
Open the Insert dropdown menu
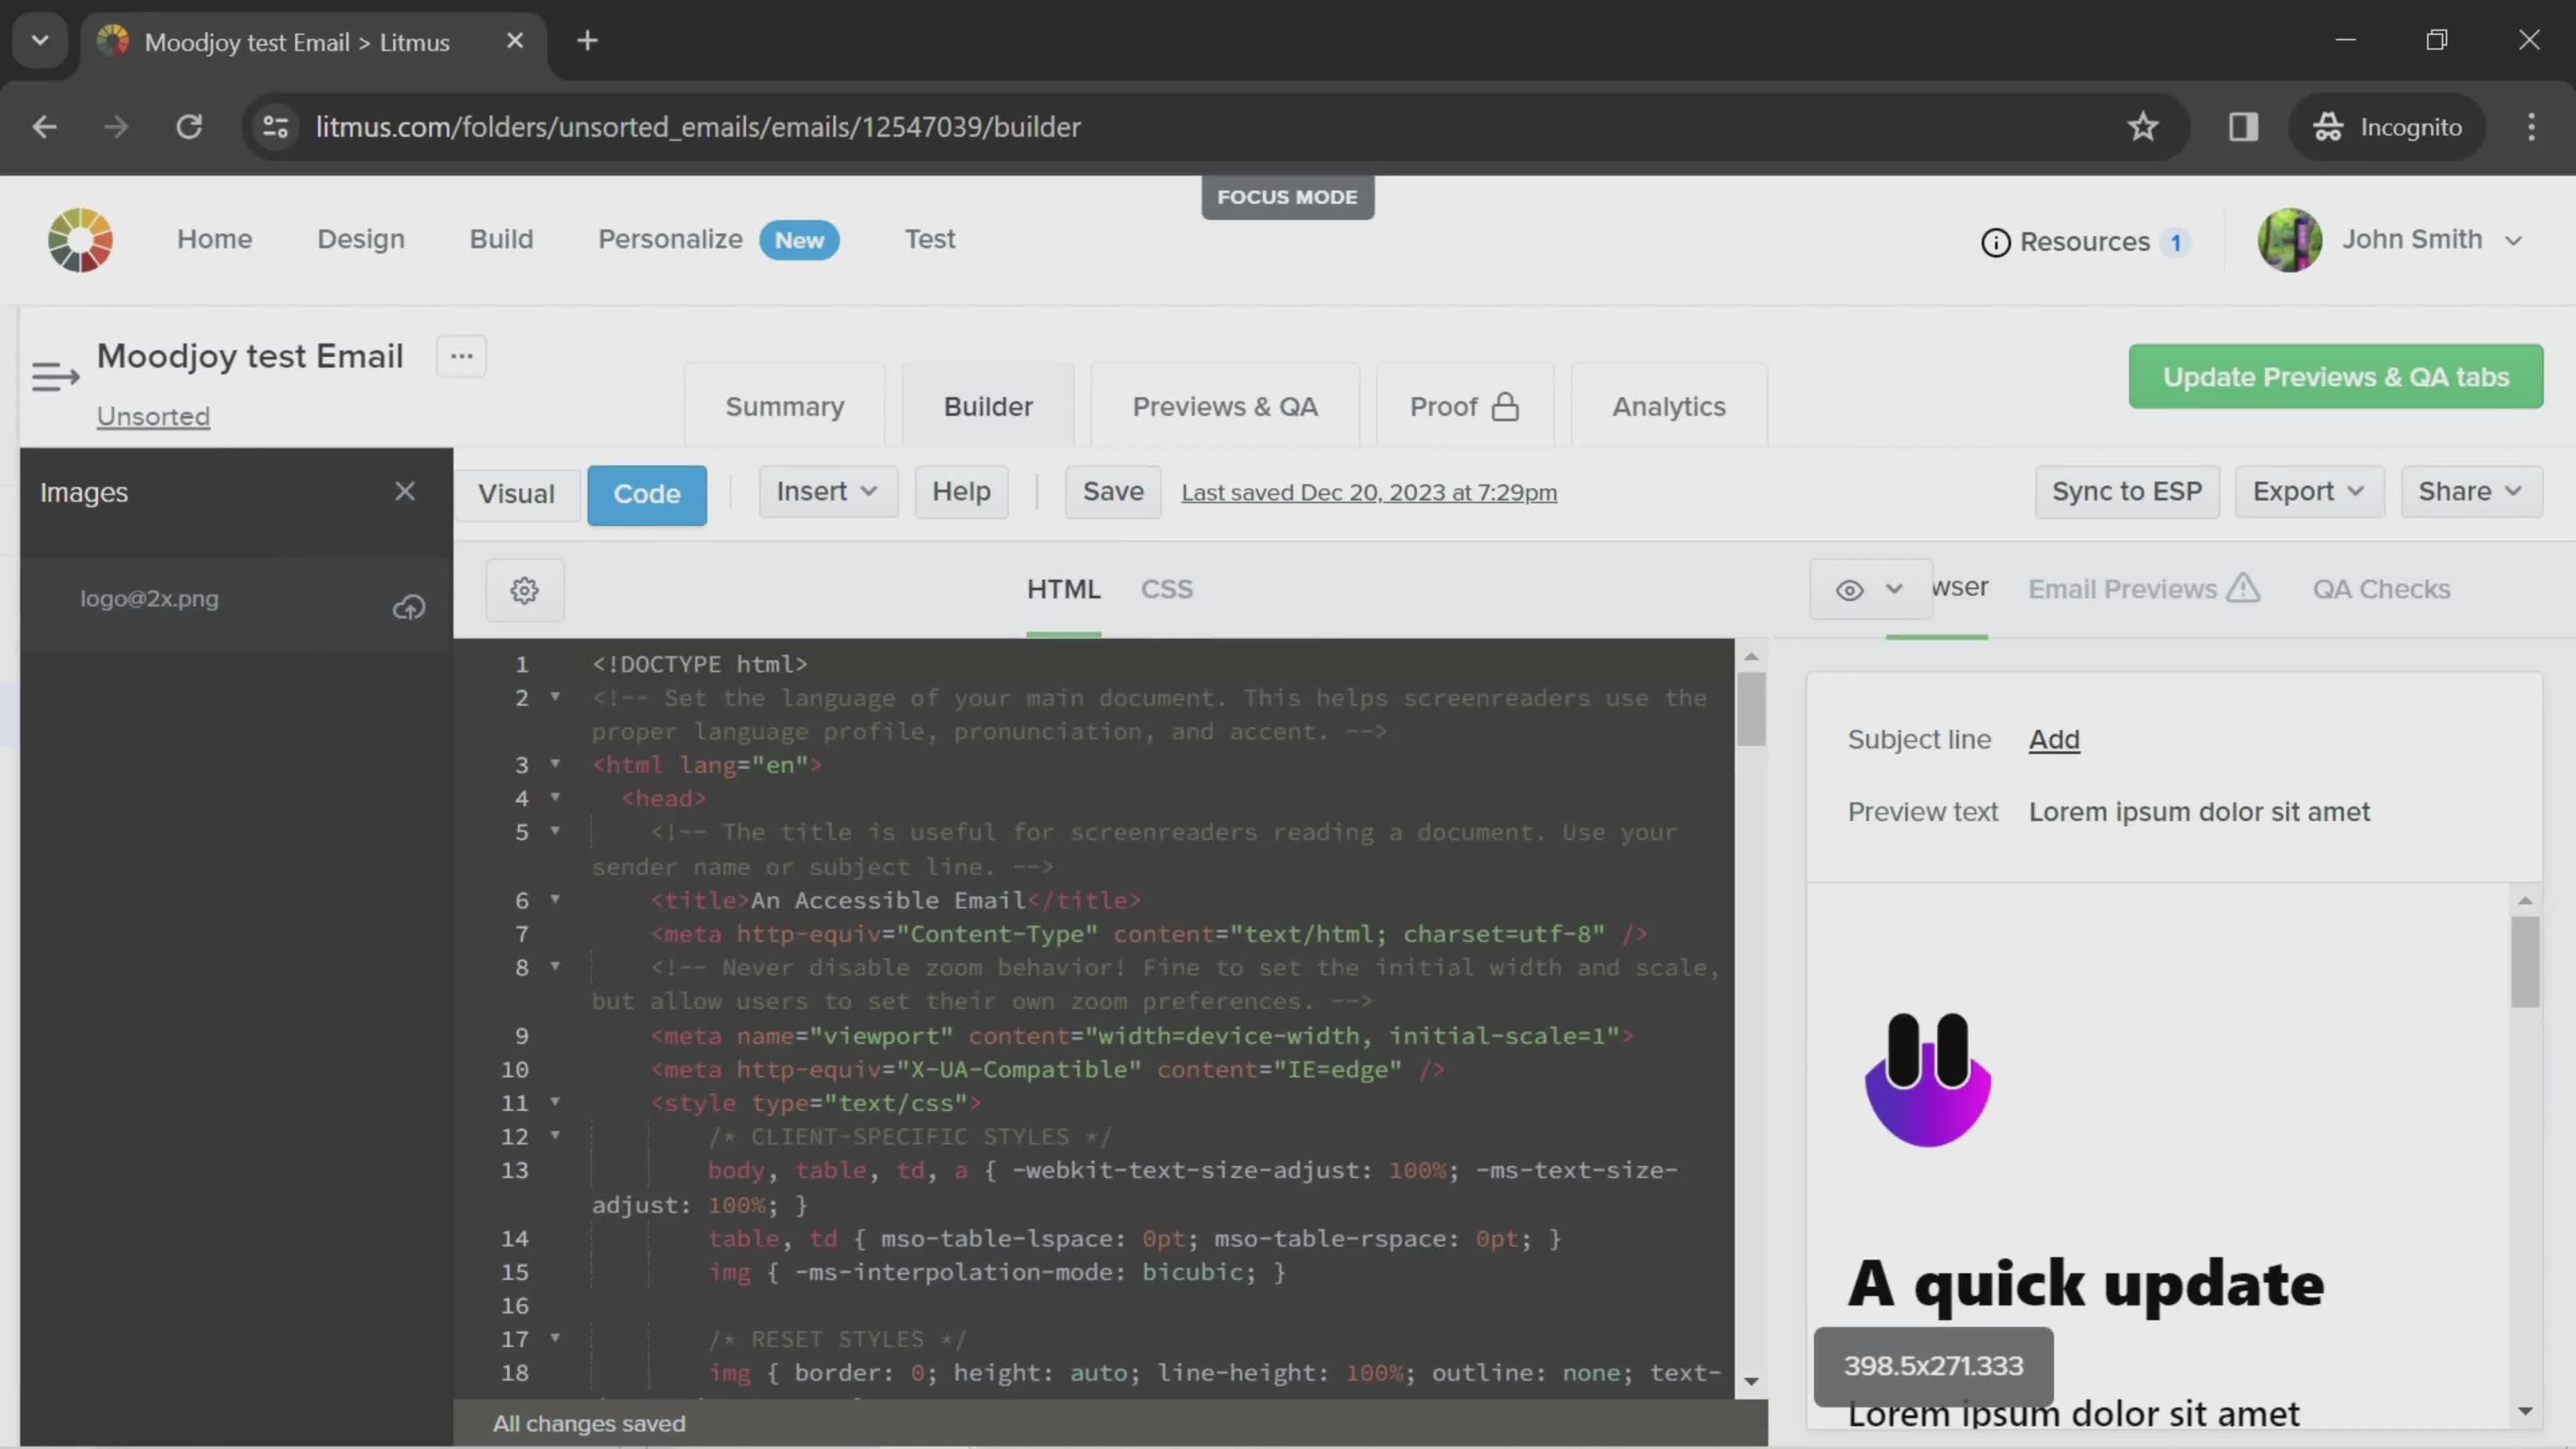click(x=822, y=492)
